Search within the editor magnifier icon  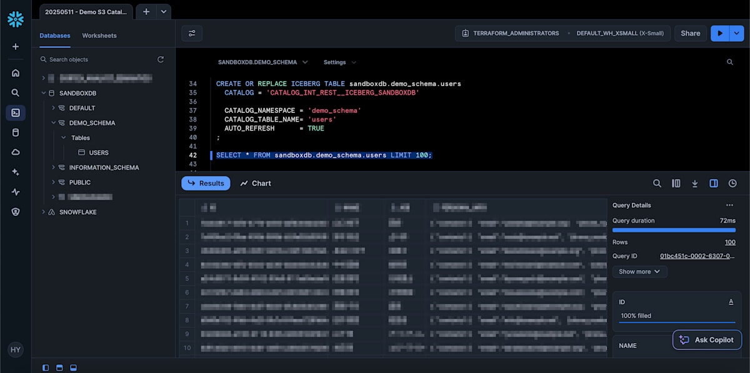point(730,62)
